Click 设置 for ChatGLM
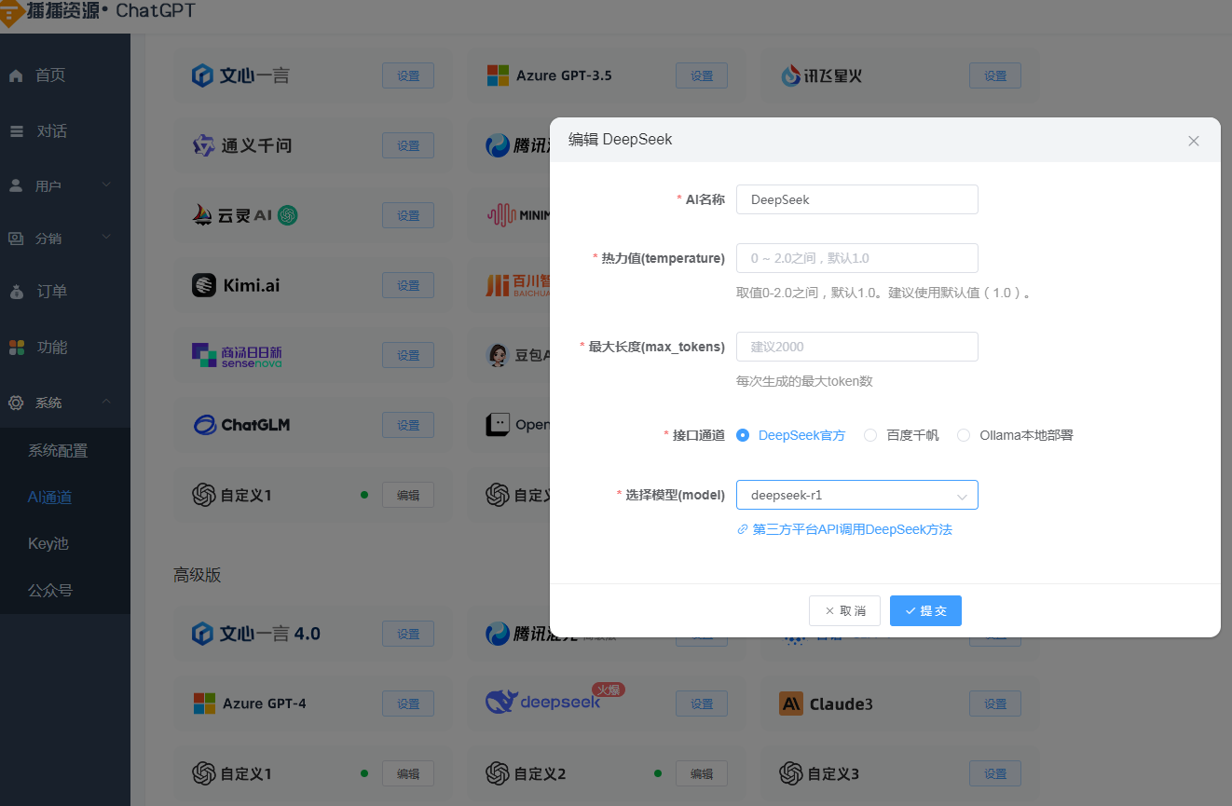The width and height of the screenshot is (1232, 806). tap(408, 426)
